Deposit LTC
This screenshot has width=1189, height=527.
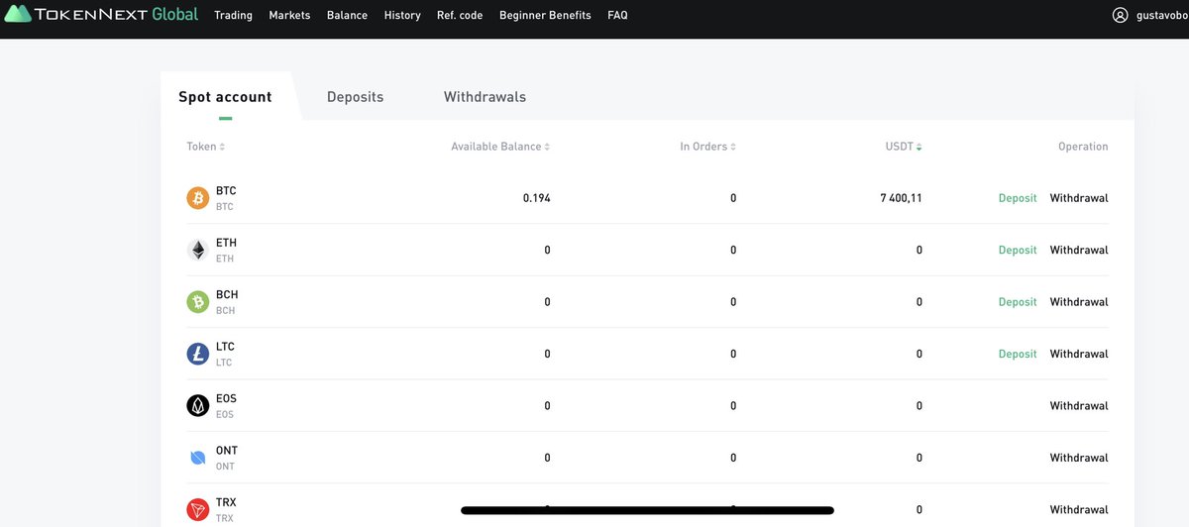[1018, 354]
